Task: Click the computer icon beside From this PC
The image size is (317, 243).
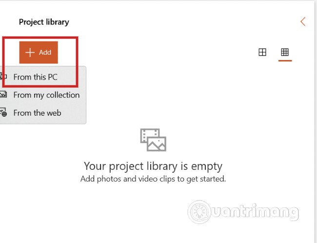Action: pyautogui.click(x=3, y=77)
